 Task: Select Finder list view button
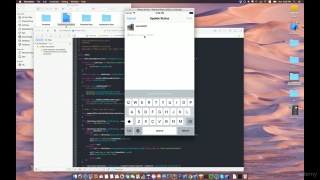tap(42, 9)
